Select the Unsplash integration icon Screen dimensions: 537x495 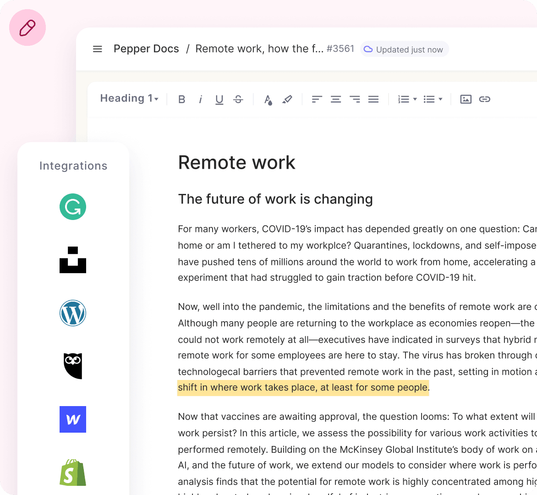pos(73,260)
